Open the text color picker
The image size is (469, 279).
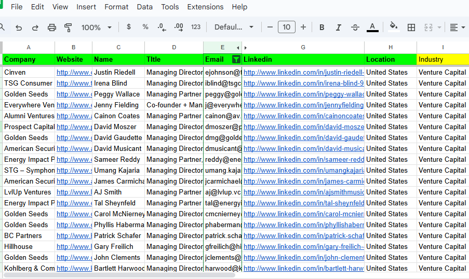(372, 27)
